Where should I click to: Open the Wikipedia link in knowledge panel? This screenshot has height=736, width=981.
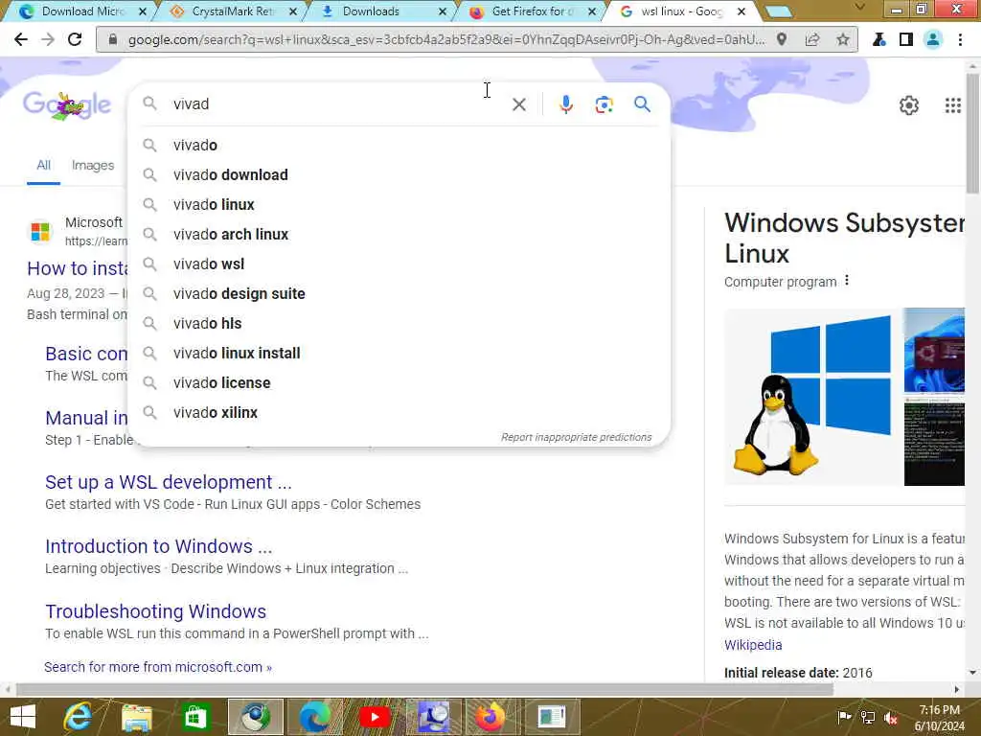tap(753, 645)
